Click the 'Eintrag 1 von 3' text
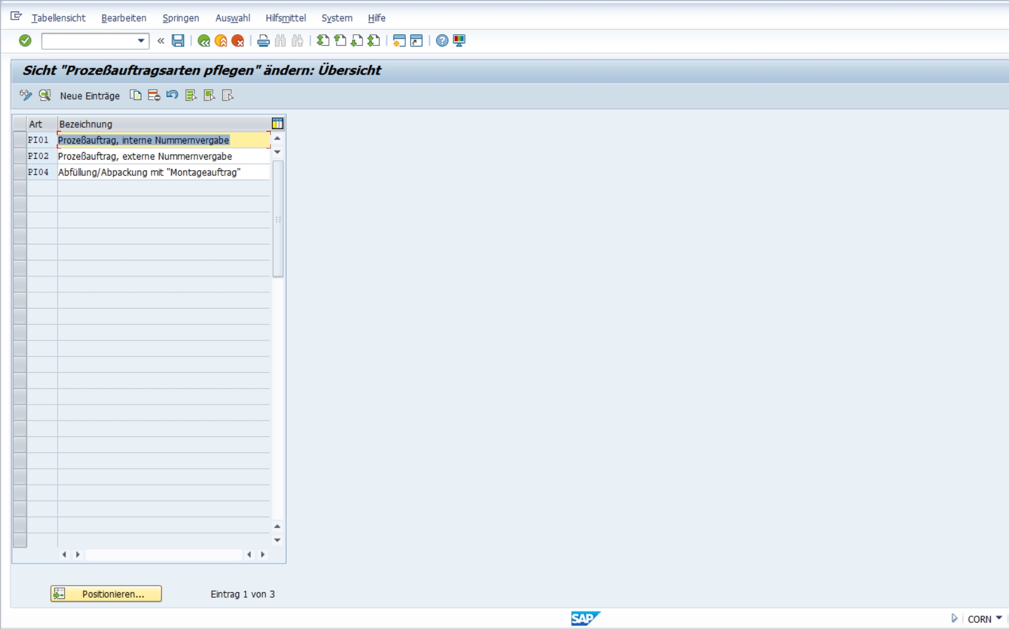Image resolution: width=1009 pixels, height=629 pixels. pyautogui.click(x=243, y=594)
